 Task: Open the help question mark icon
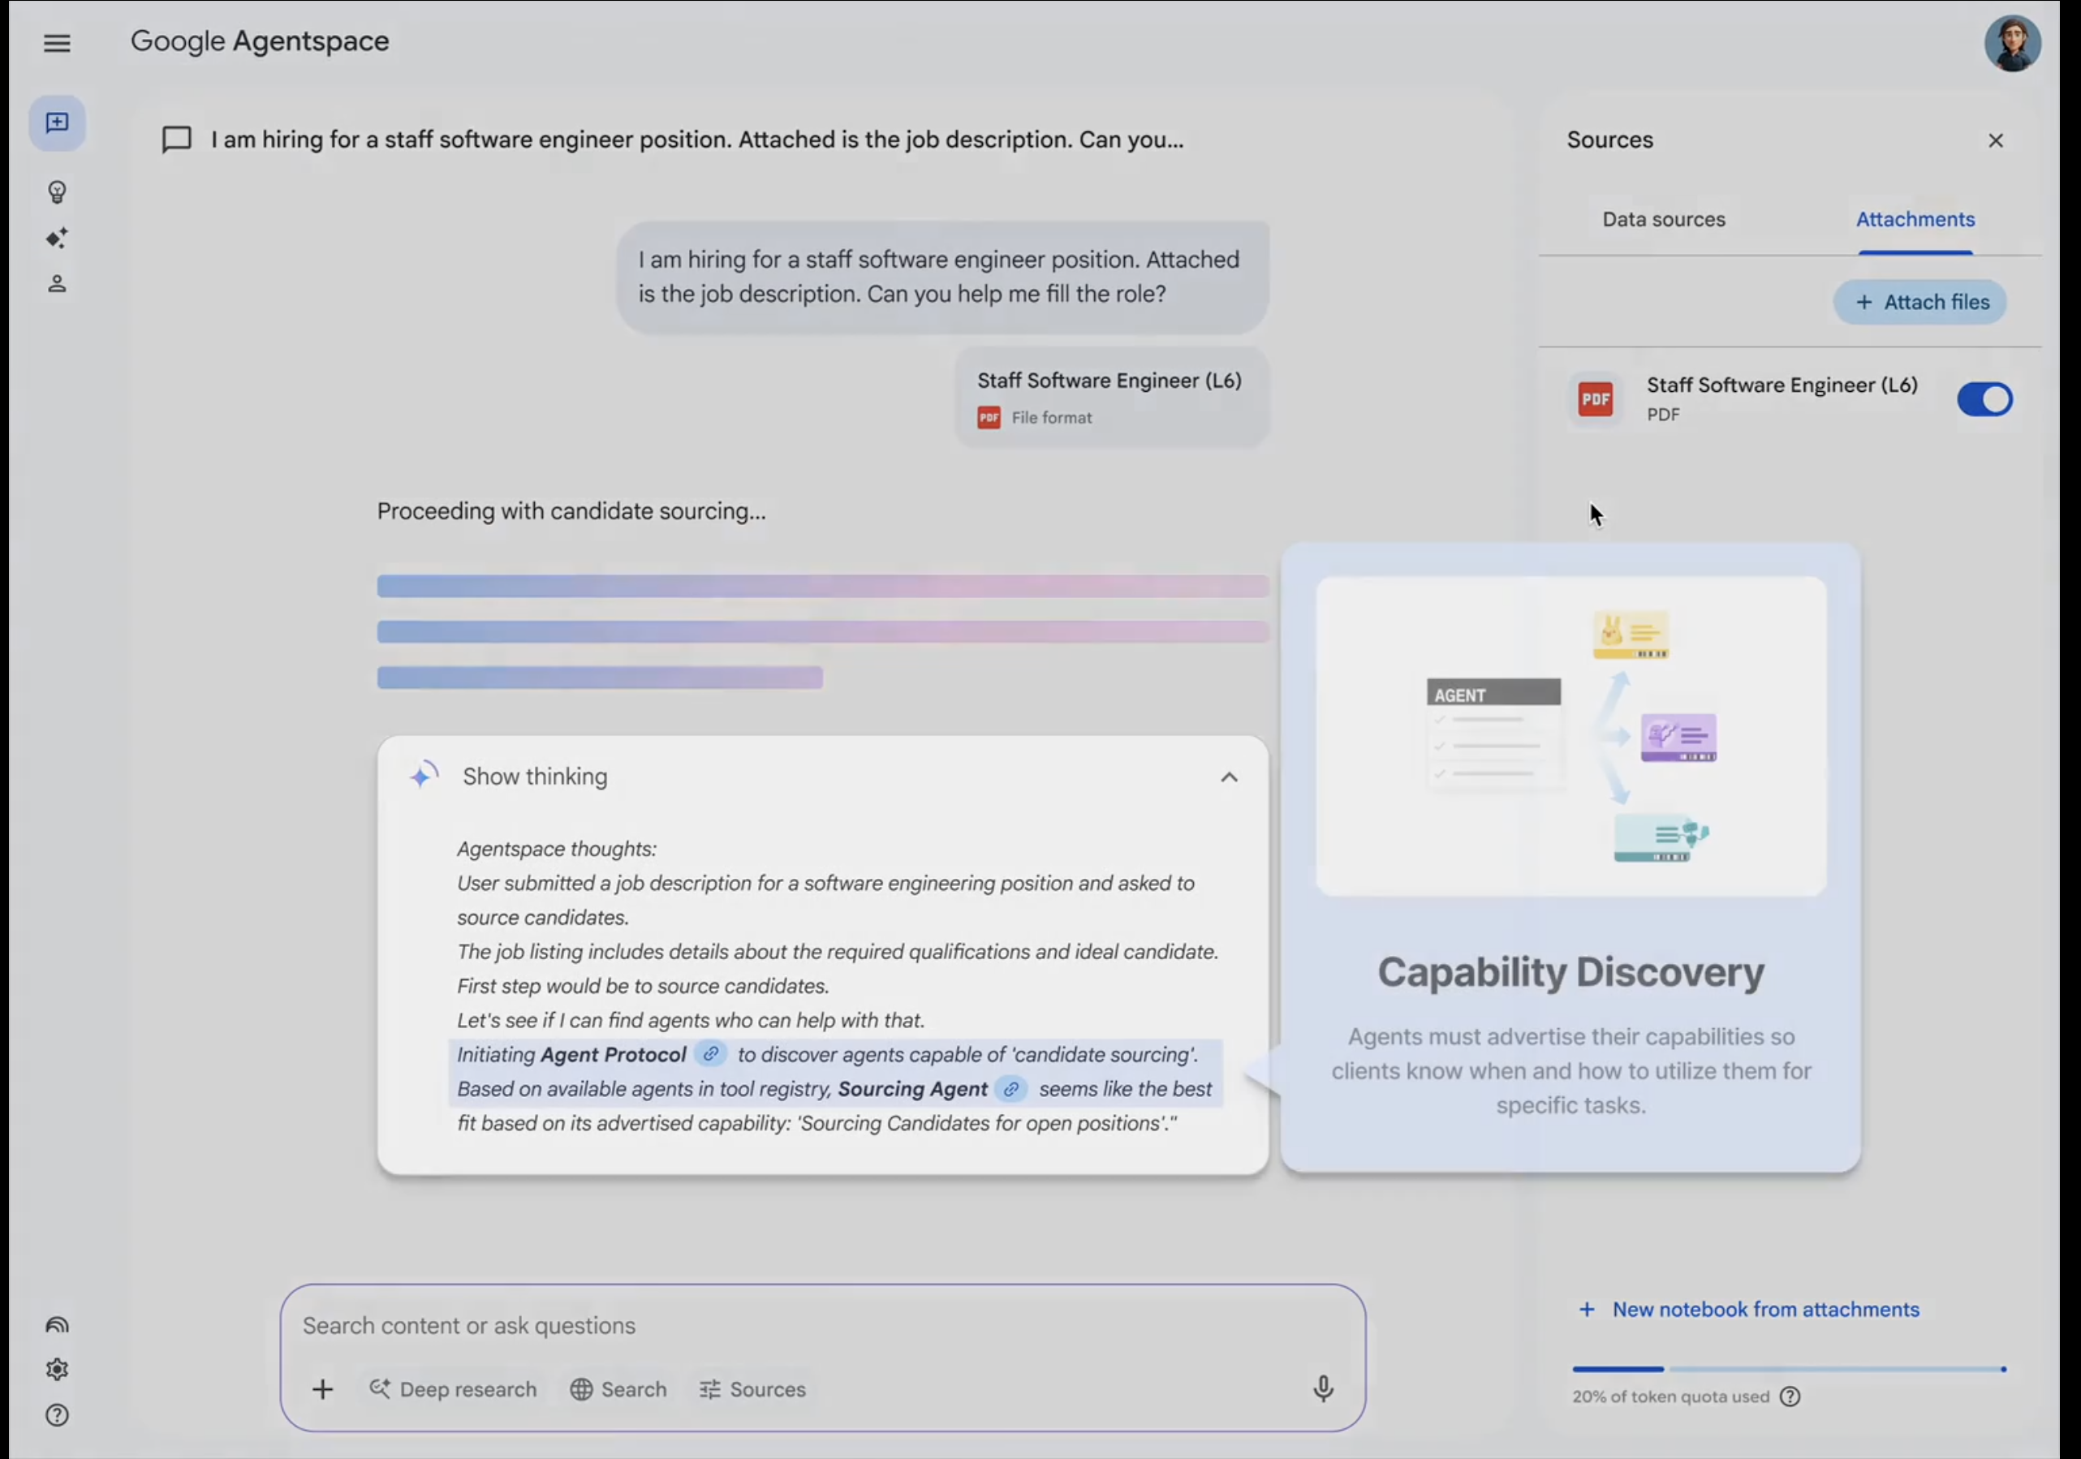click(56, 1415)
